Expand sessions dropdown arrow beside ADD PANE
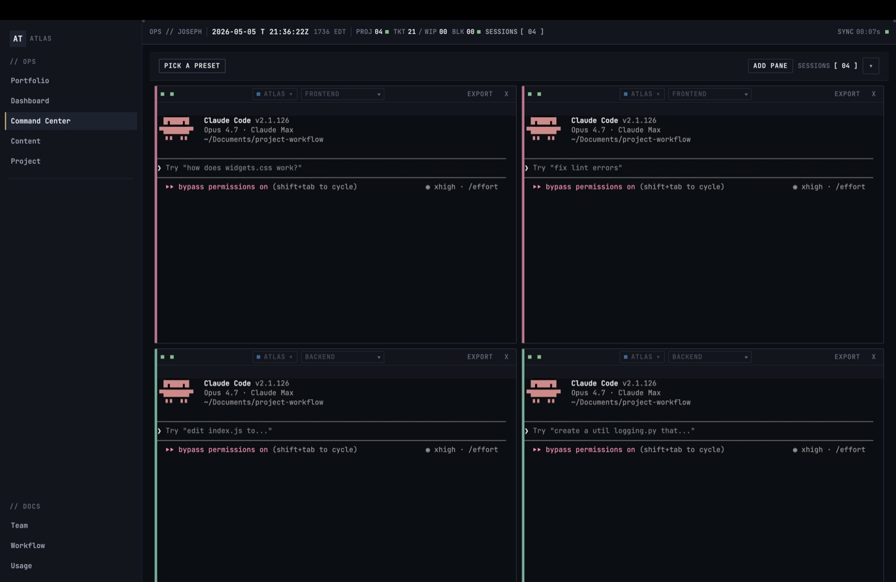 pos(870,66)
